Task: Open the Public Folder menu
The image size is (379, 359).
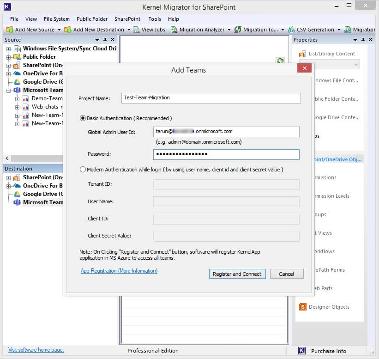Action: 92,19
